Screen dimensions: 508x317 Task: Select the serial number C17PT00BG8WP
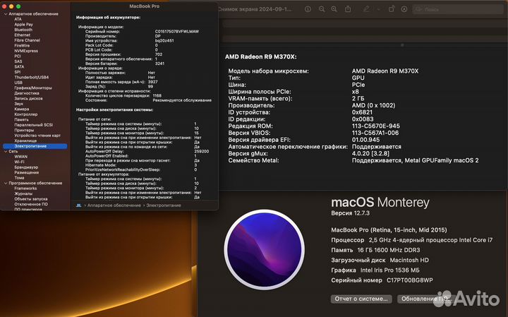(410, 280)
